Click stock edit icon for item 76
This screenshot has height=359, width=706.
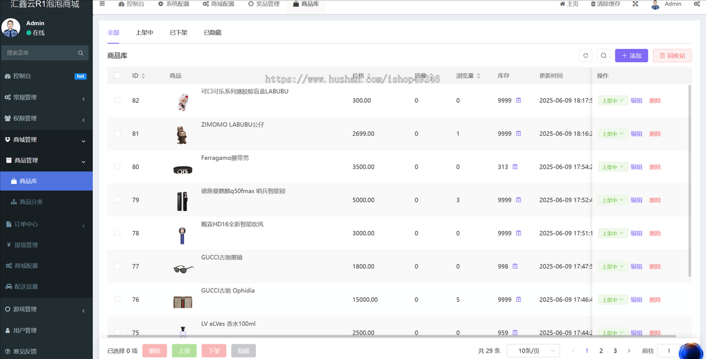coord(518,300)
